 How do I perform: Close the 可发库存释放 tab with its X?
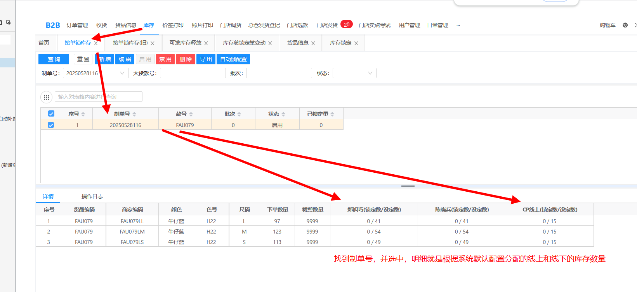(x=206, y=43)
